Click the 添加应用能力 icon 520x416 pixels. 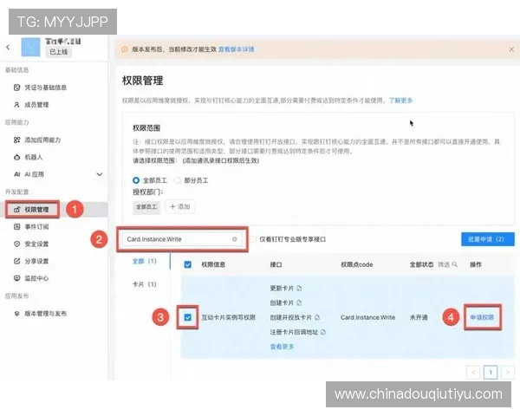(17, 140)
